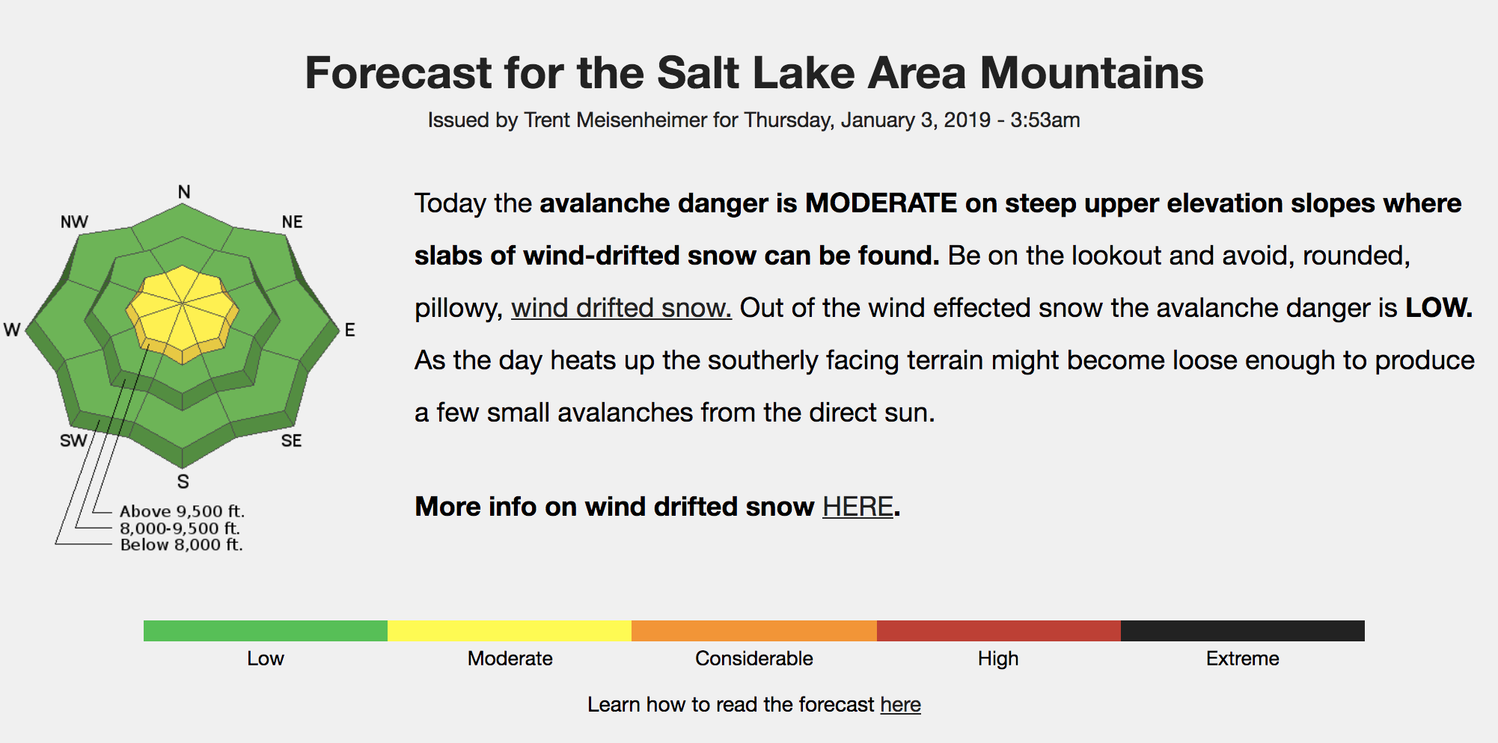Image resolution: width=1498 pixels, height=743 pixels.
Task: Select the black Extreme danger color bar
Action: point(1243,631)
